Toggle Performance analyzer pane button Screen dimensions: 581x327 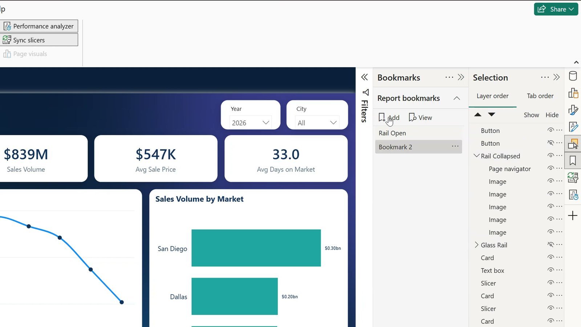pyautogui.click(x=39, y=26)
